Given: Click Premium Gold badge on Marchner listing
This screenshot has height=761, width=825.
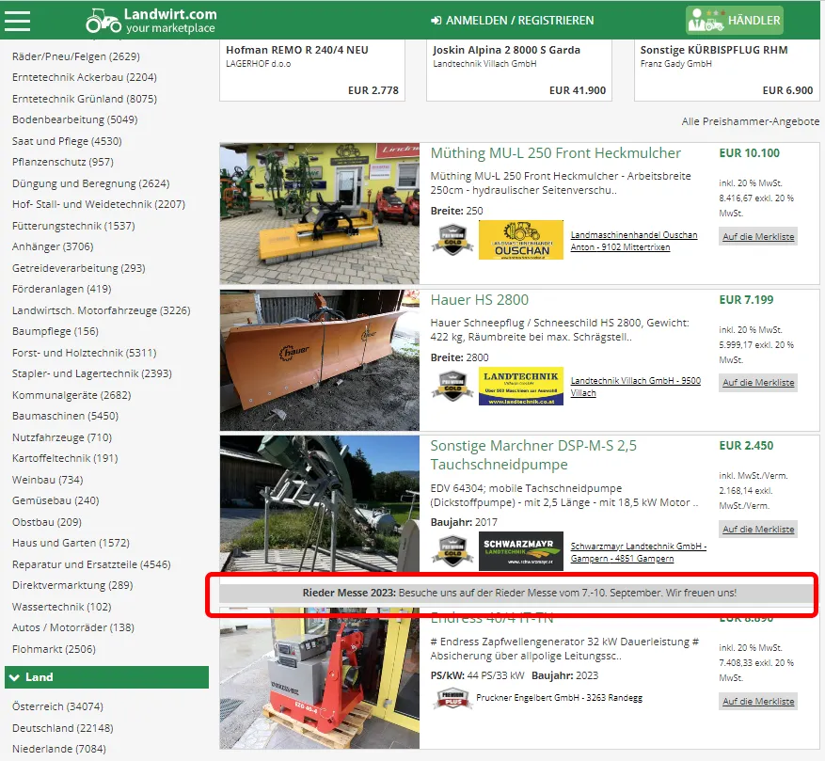Looking at the screenshot, I should point(452,551).
